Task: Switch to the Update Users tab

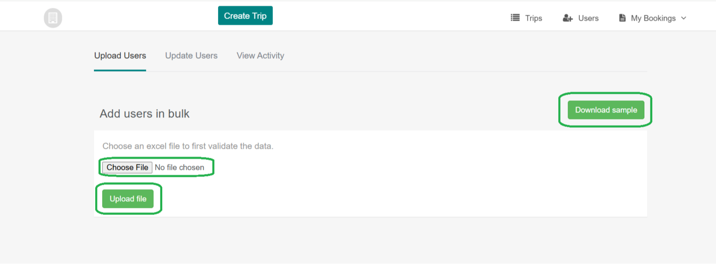Action: tap(191, 56)
